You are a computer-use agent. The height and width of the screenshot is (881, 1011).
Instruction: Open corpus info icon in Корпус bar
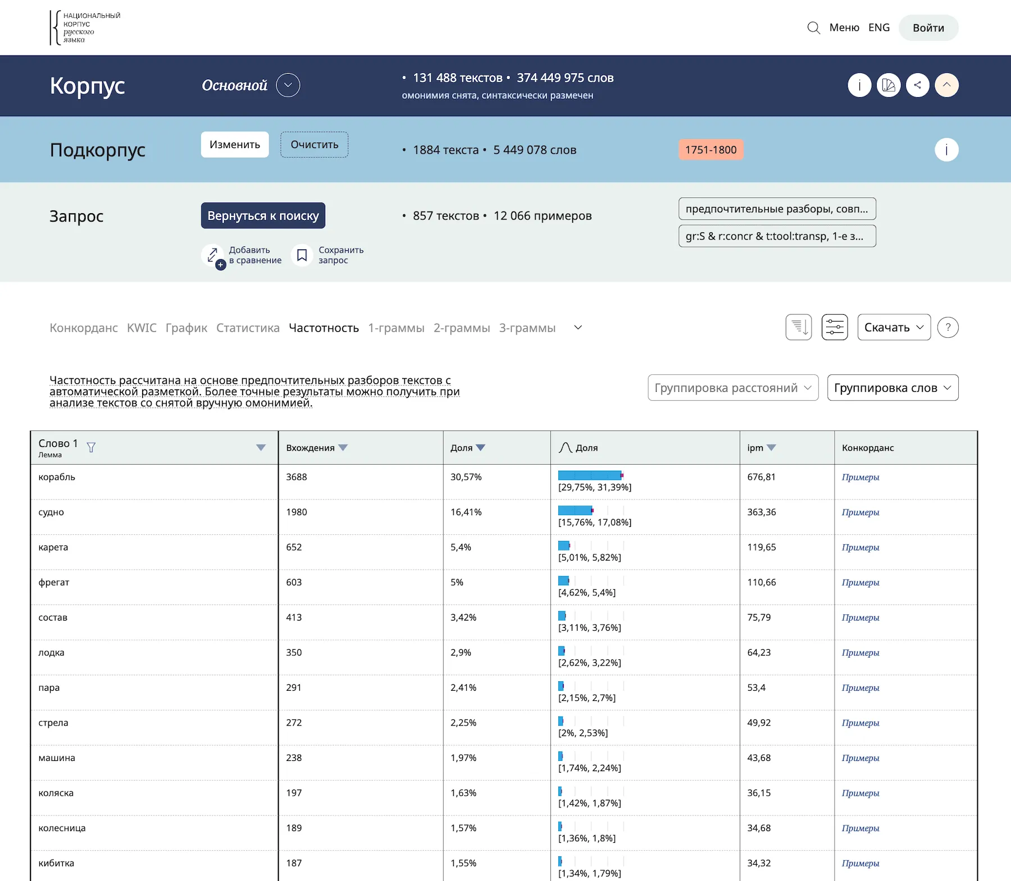pos(859,85)
